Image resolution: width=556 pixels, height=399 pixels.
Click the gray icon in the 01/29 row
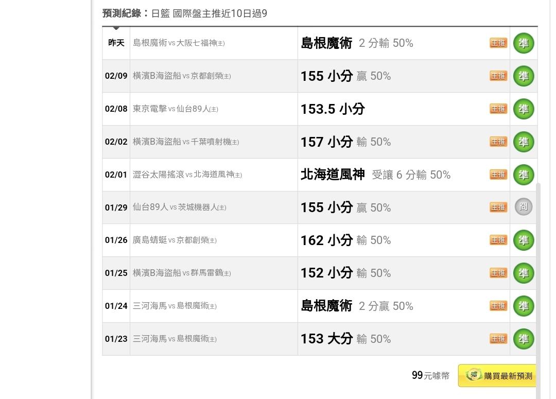(x=524, y=207)
